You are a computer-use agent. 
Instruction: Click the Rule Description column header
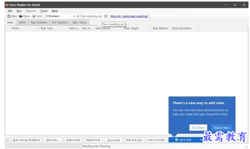[x=185, y=28]
